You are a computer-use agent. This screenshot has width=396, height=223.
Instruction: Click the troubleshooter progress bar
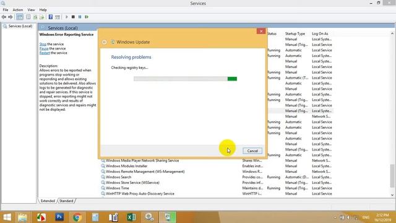[x=185, y=79]
